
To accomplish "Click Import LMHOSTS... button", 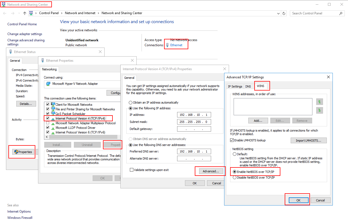I will tap(309, 141).
